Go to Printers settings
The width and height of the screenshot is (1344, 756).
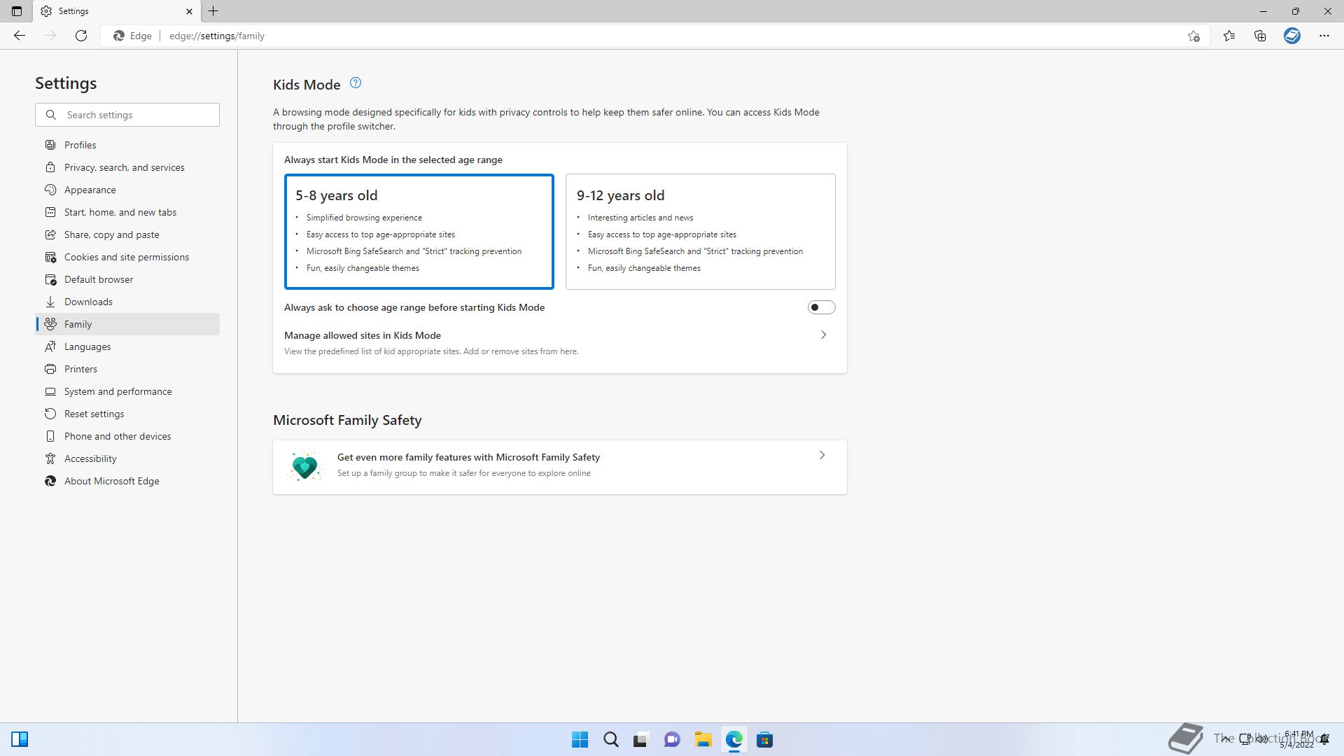pyautogui.click(x=127, y=369)
